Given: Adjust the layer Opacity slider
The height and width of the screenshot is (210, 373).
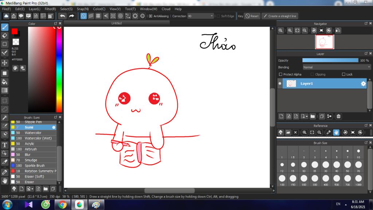Looking at the screenshot, I should point(330,61).
